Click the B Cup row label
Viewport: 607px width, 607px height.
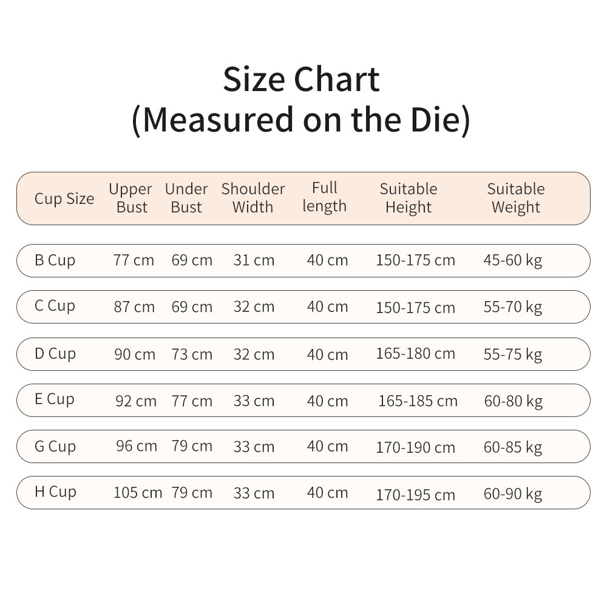(x=55, y=260)
